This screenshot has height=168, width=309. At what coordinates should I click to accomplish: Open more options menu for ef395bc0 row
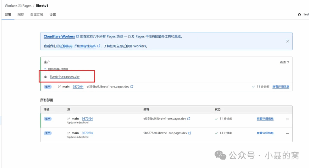[288, 119]
